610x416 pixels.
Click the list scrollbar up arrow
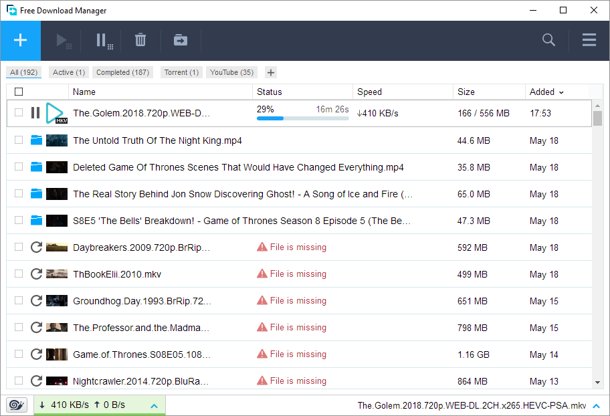tap(597, 106)
